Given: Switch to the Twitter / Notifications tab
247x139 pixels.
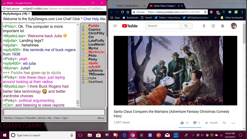Looking at the screenshot, I should (128, 6).
